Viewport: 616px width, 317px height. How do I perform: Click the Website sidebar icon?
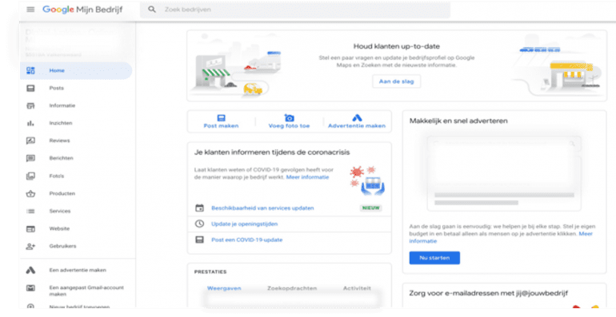(30, 228)
